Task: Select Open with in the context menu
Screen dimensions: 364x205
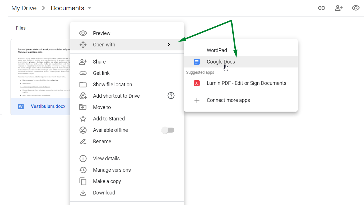Action: pos(127,45)
